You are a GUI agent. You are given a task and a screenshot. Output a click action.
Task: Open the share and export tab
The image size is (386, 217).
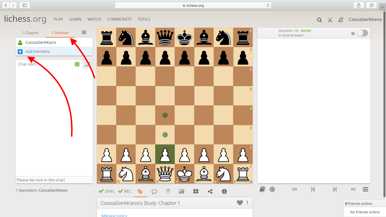coord(210,191)
